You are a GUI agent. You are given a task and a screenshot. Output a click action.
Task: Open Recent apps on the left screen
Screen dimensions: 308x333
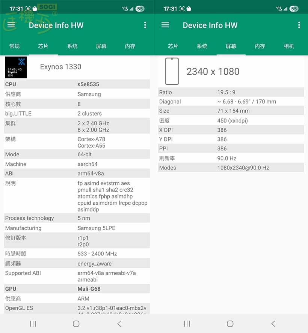pos(33,324)
